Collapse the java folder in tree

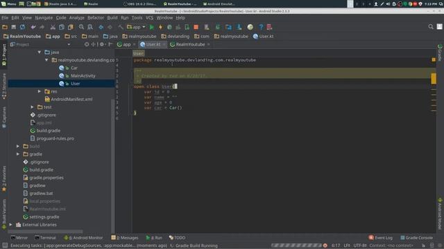click(40, 53)
